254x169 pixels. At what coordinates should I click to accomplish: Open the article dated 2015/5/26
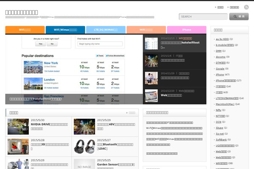[x=49, y=166]
